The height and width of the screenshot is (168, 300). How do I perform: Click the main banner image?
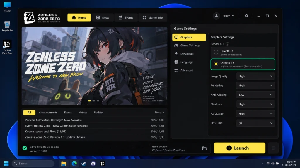click(95, 66)
